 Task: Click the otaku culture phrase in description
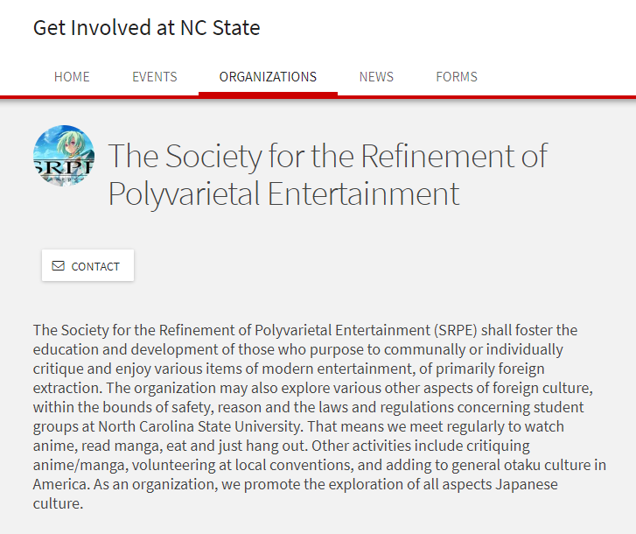tap(516, 465)
